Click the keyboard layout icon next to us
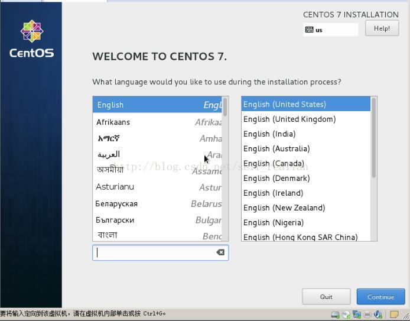 coord(309,30)
